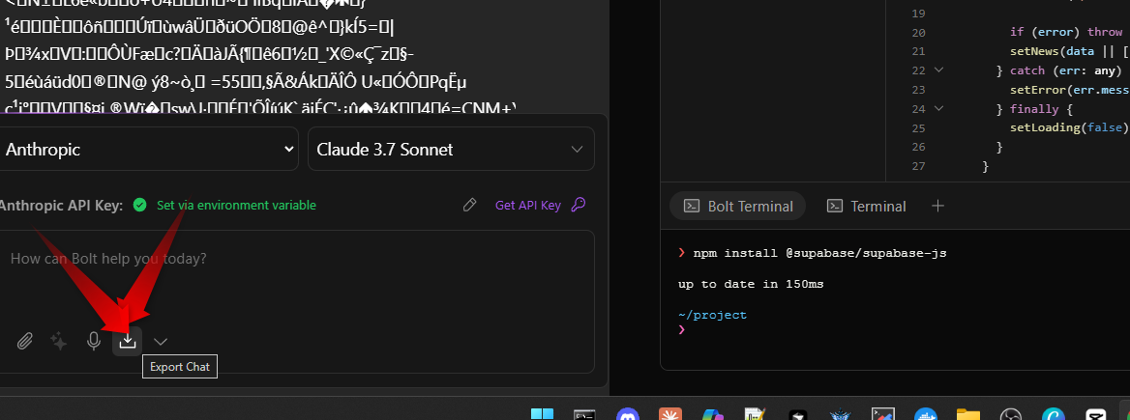Viewport: 1130px width, 420px height.
Task: Click the green check status icon for API key
Action: point(140,205)
